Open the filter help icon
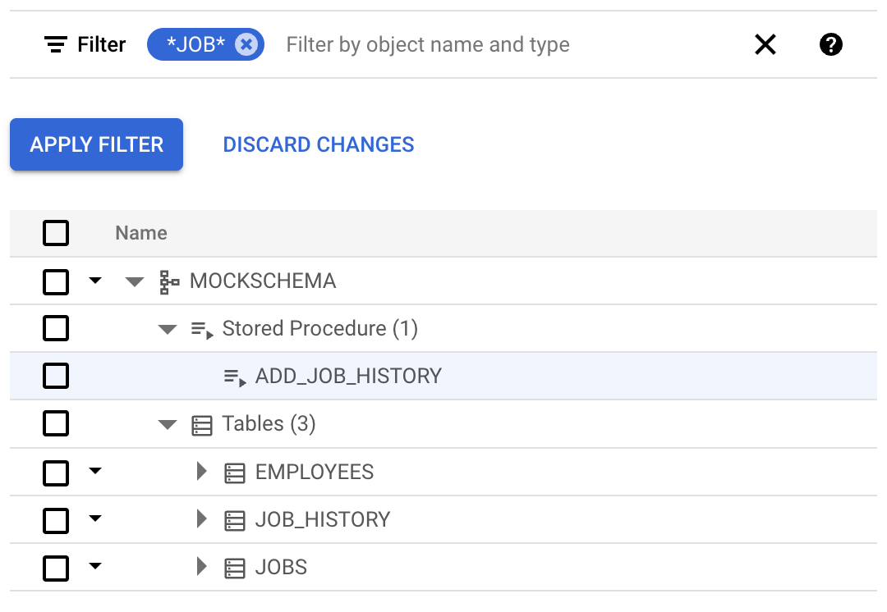Viewport: 887px width, 612px height. (831, 44)
